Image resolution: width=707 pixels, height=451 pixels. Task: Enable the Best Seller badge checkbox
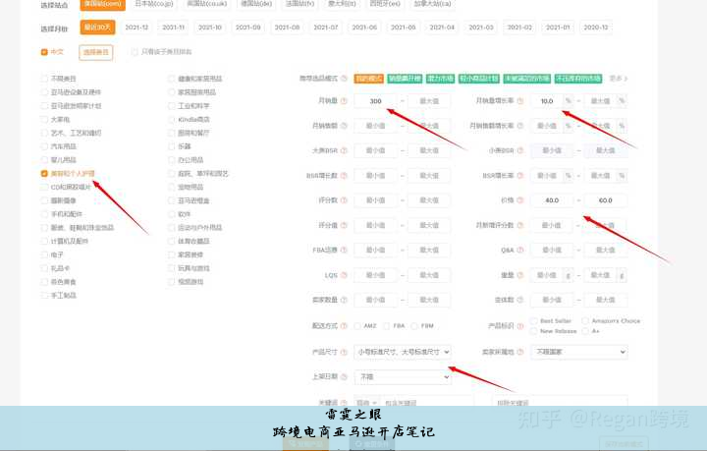coord(534,320)
